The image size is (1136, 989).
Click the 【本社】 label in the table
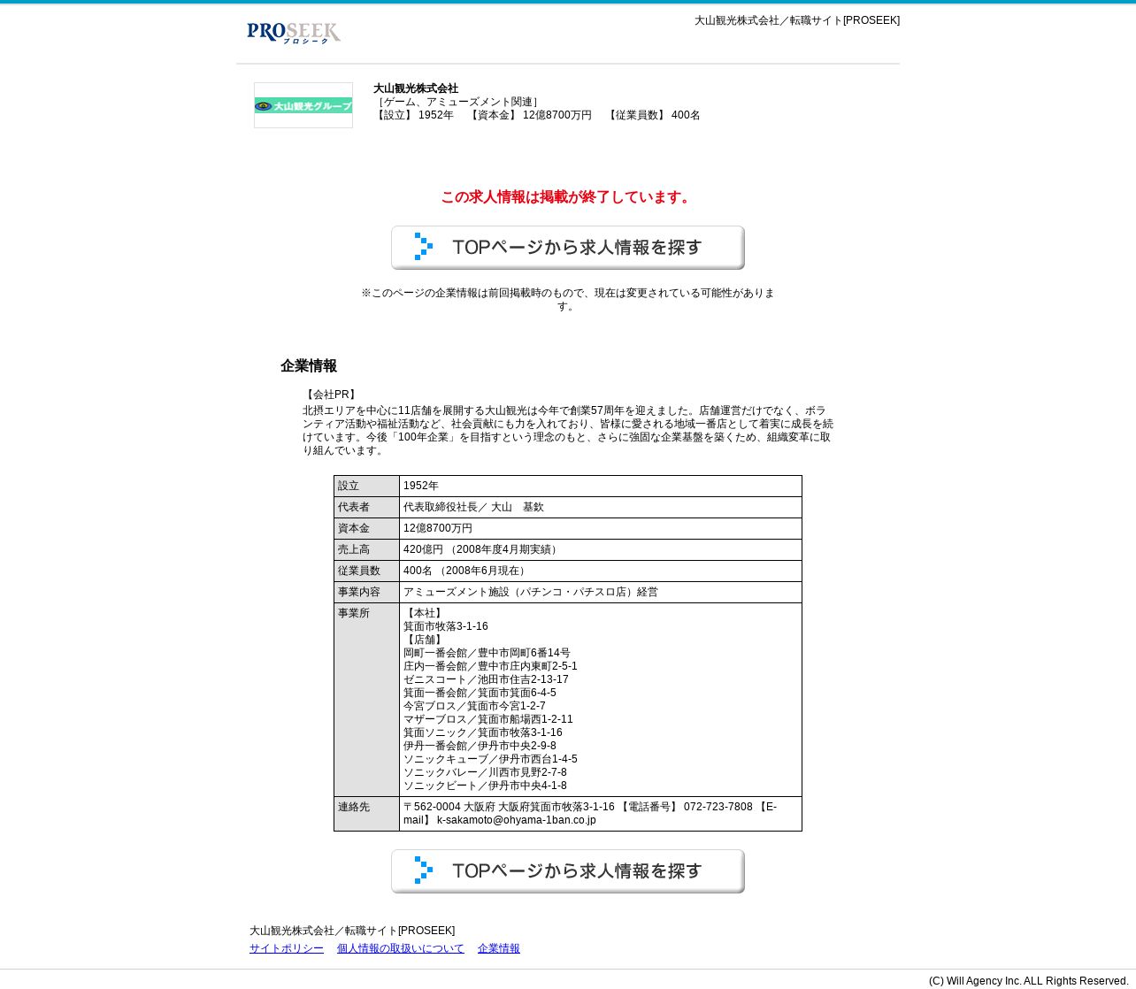425,613
